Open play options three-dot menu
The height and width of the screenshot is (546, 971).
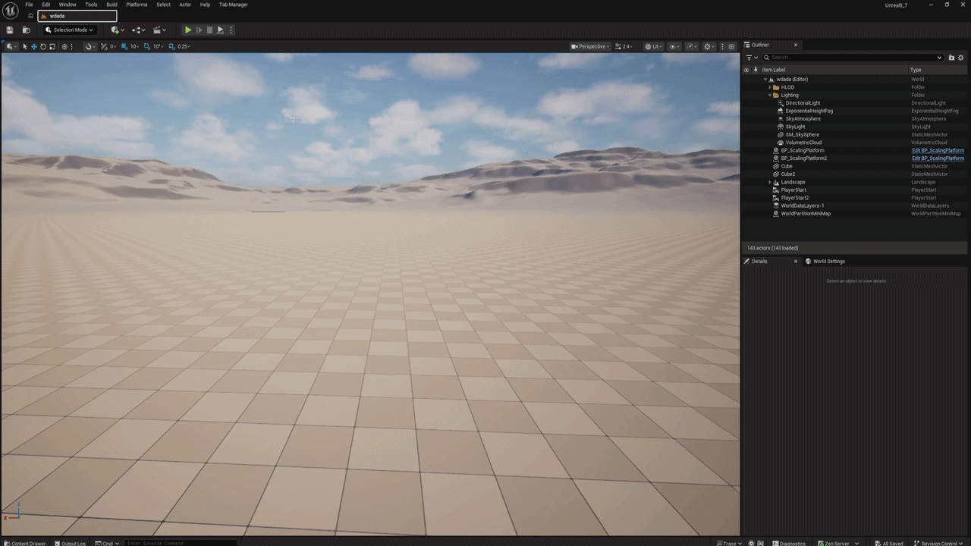tap(231, 30)
